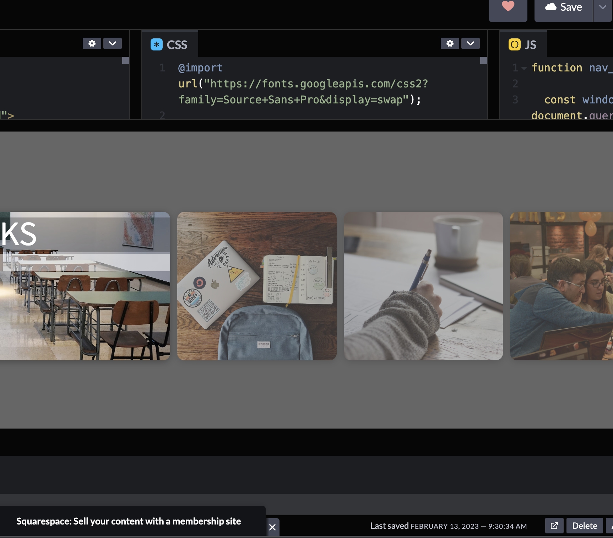Screen dimensions: 613x538
Task: Click the Delete button
Action: tap(585, 526)
